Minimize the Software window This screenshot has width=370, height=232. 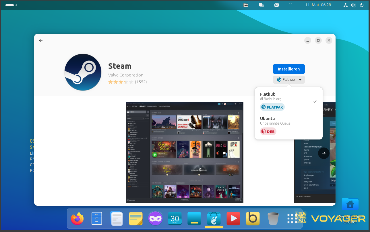[307, 40]
